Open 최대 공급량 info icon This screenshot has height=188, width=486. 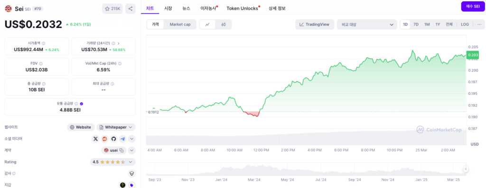click(112, 84)
